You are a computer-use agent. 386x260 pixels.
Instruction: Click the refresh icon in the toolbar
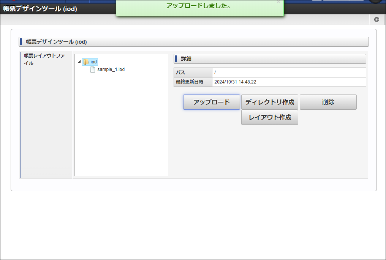coord(377,19)
